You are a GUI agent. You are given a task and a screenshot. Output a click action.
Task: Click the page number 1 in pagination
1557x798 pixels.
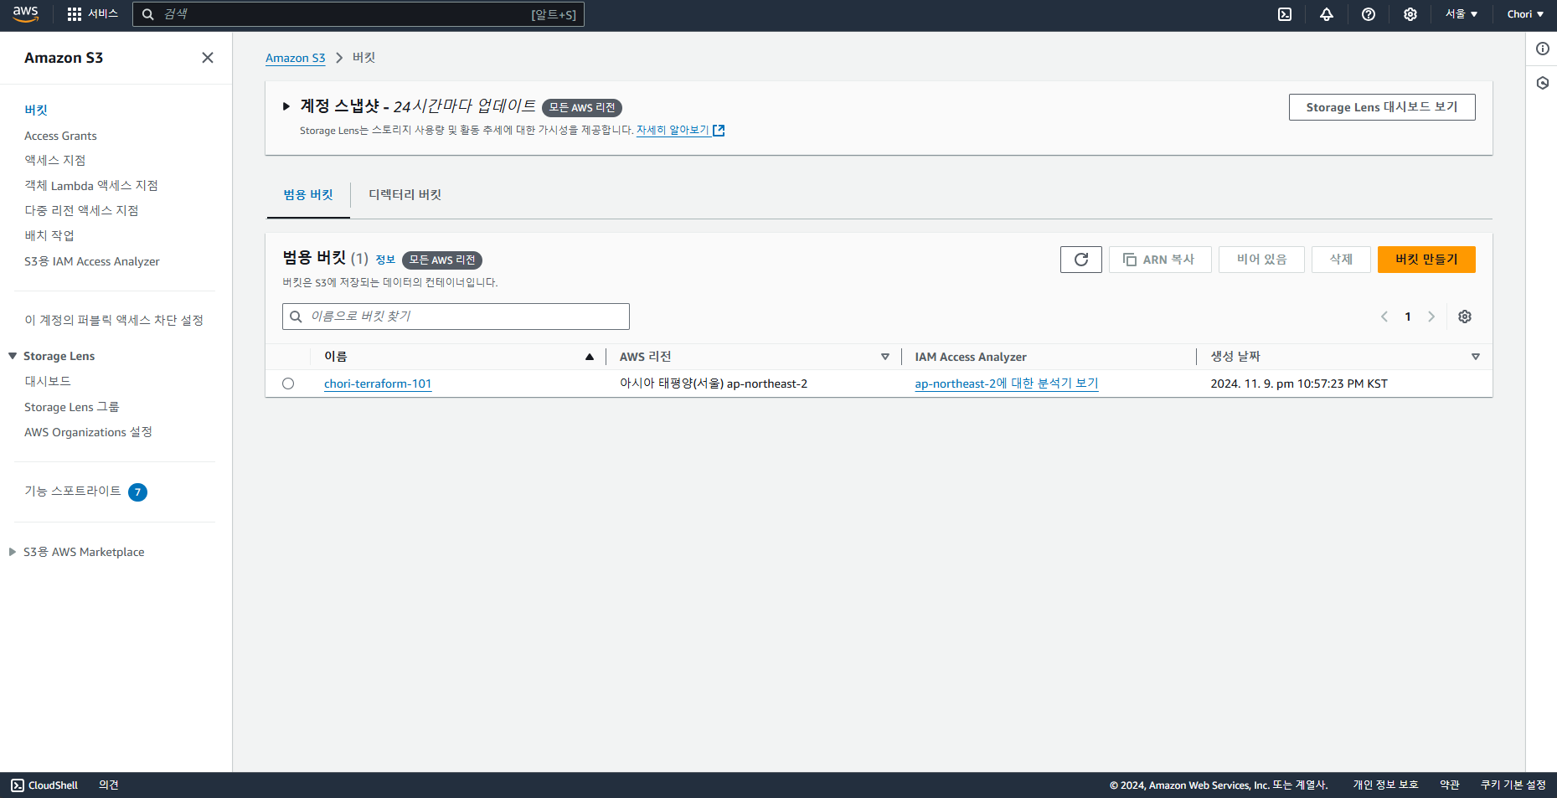pos(1408,317)
